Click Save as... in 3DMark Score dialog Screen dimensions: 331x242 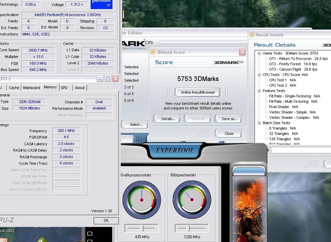tap(229, 119)
